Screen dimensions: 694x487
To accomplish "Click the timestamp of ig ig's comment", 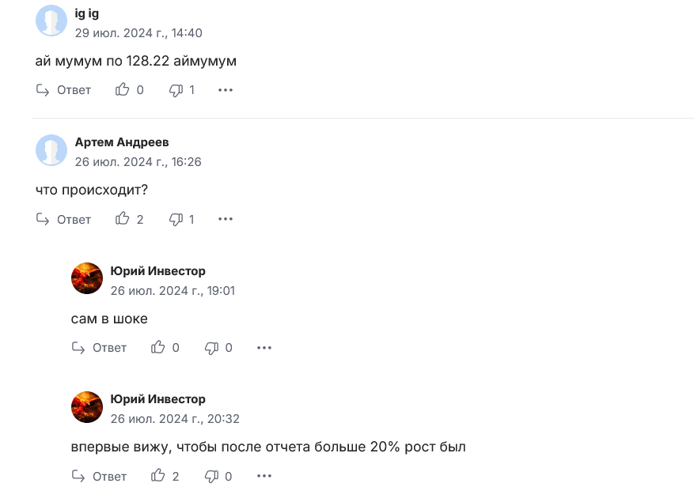I will tap(138, 32).
